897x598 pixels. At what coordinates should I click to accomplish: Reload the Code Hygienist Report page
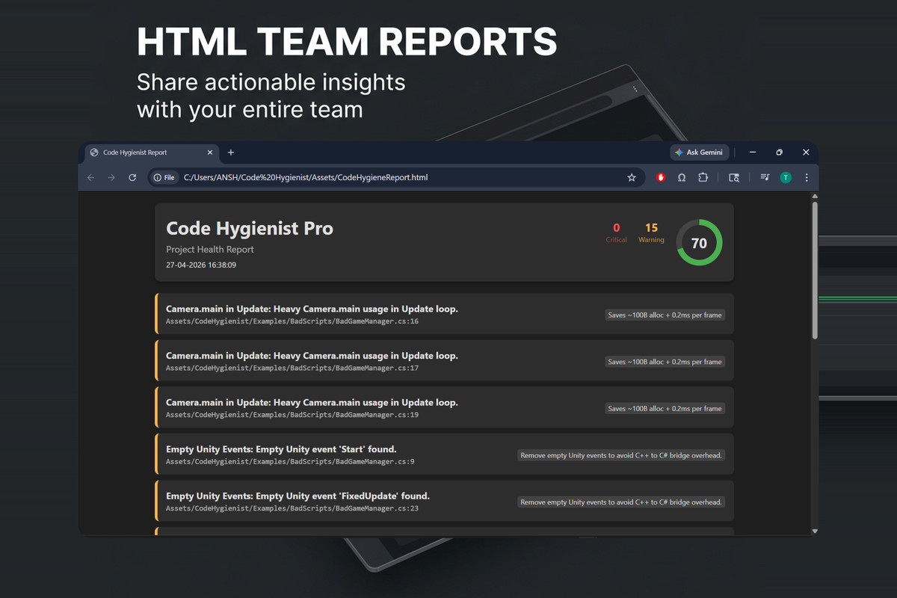pos(132,178)
